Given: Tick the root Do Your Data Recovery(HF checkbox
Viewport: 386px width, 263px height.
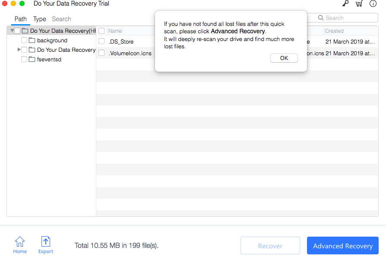Looking at the screenshot, I should coord(17,31).
